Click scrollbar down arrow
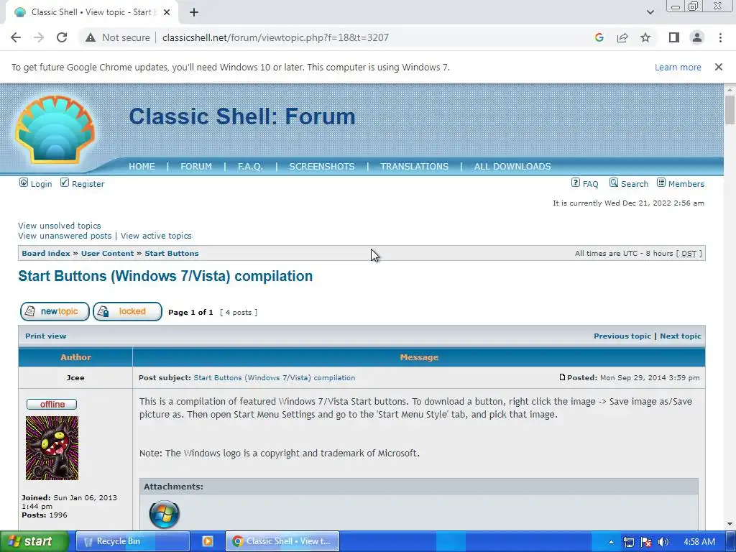 tap(730, 524)
